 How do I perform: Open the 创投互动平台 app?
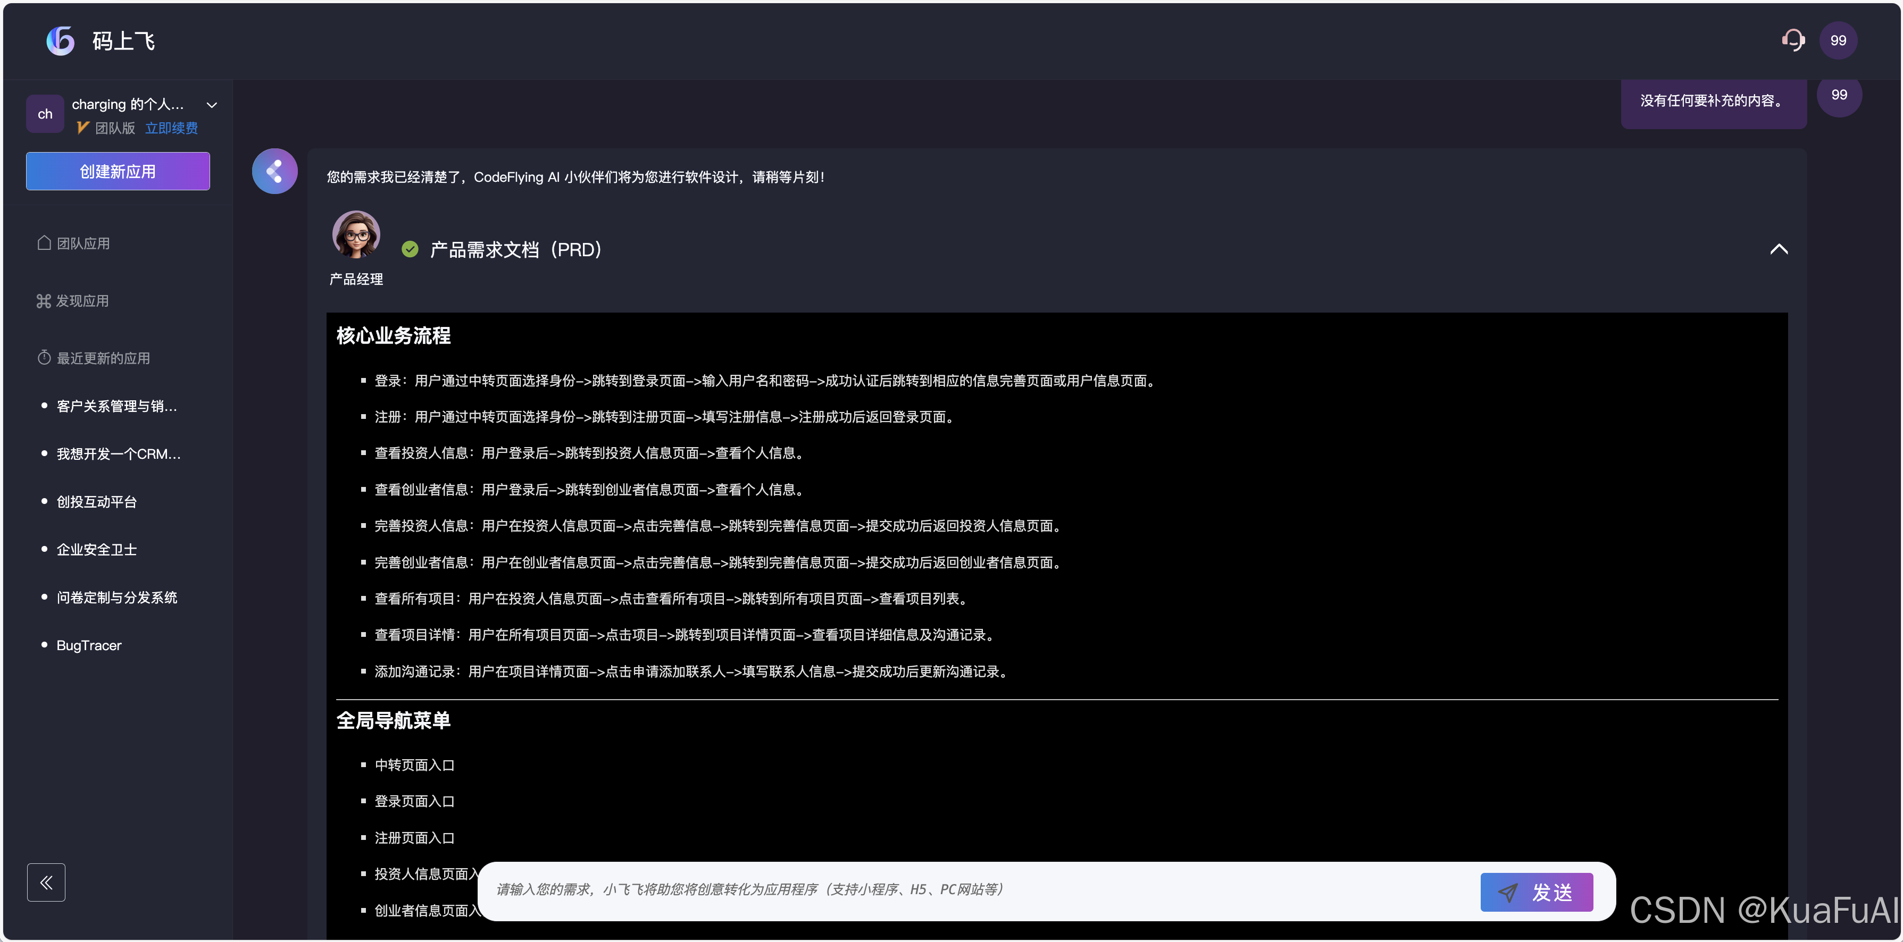(97, 502)
